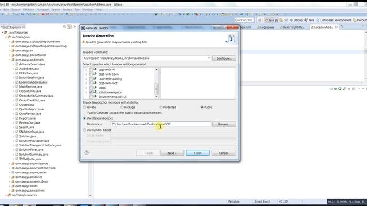The width and height of the screenshot is (367, 206).
Task: Select the Protected visibility radio button
Action: click(x=161, y=107)
